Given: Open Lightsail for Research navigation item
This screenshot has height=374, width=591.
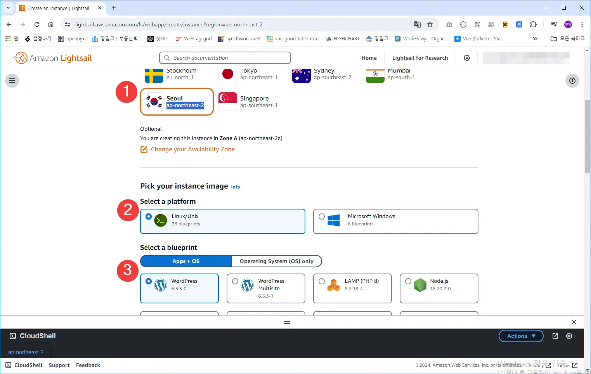Looking at the screenshot, I should [420, 58].
